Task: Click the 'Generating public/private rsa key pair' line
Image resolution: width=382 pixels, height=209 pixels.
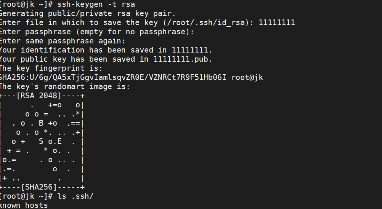Action: [88, 13]
